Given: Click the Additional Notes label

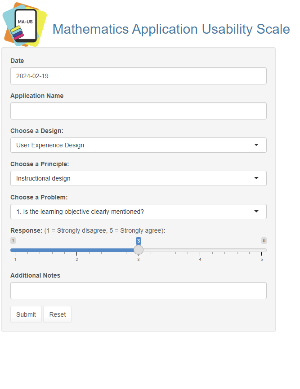Looking at the screenshot, I should point(35,275).
